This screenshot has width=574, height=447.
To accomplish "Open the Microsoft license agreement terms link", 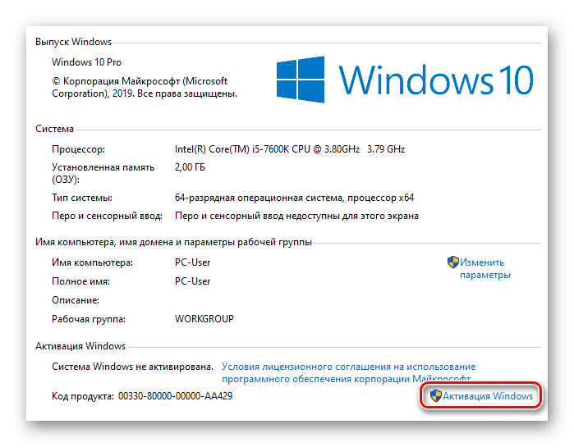I will pos(348,372).
